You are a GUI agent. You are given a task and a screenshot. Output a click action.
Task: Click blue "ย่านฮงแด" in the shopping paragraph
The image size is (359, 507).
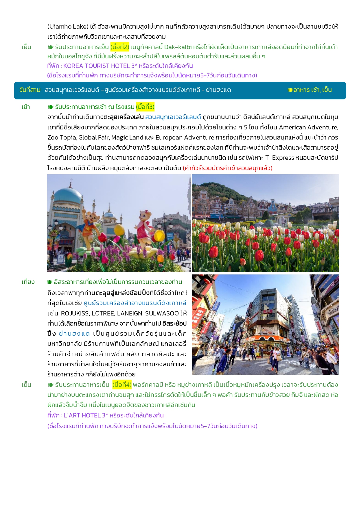pyautogui.click(x=74, y=334)
